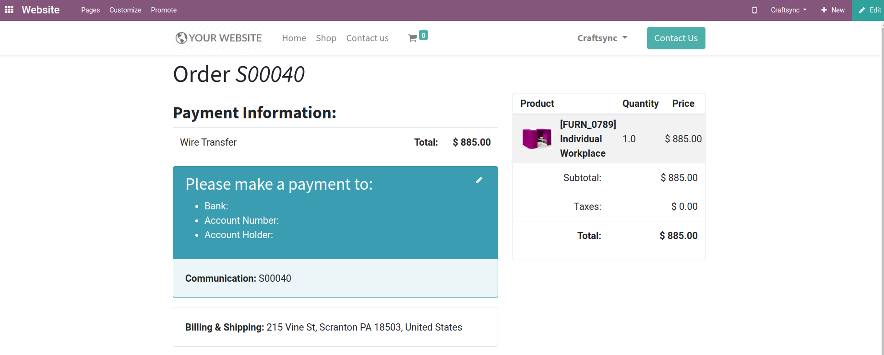Click the Website app title
884x355 pixels.
[41, 10]
